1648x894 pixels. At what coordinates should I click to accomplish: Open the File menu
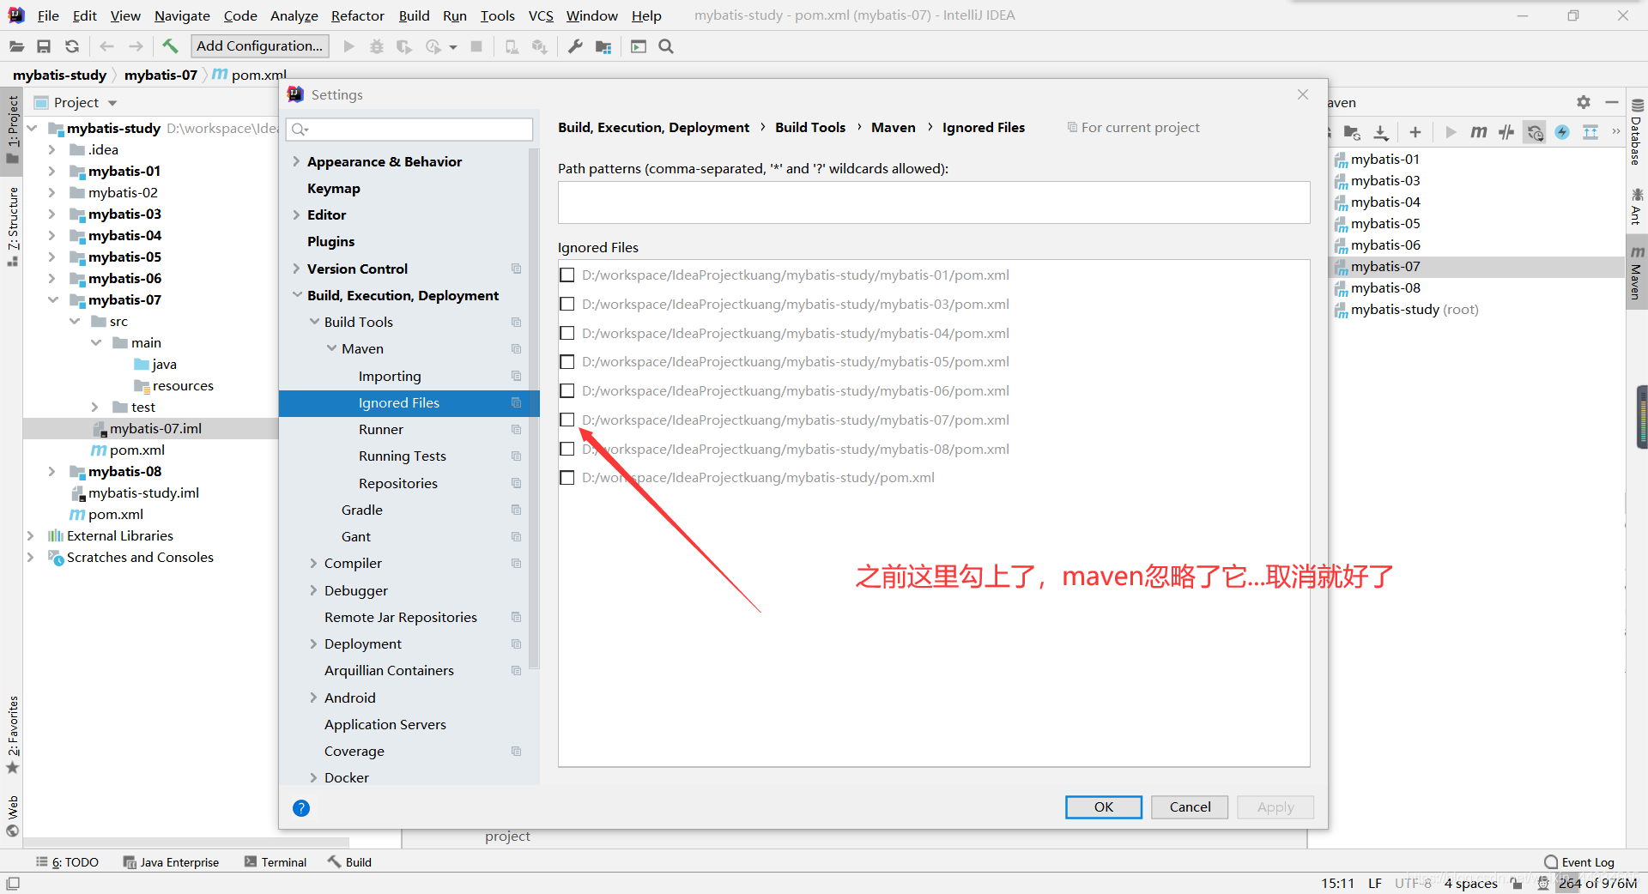coord(48,15)
